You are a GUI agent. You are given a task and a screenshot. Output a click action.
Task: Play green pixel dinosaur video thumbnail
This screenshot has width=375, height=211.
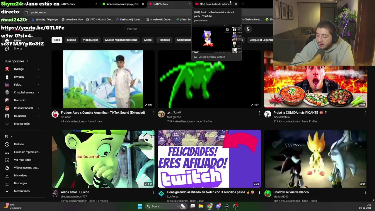[209, 79]
